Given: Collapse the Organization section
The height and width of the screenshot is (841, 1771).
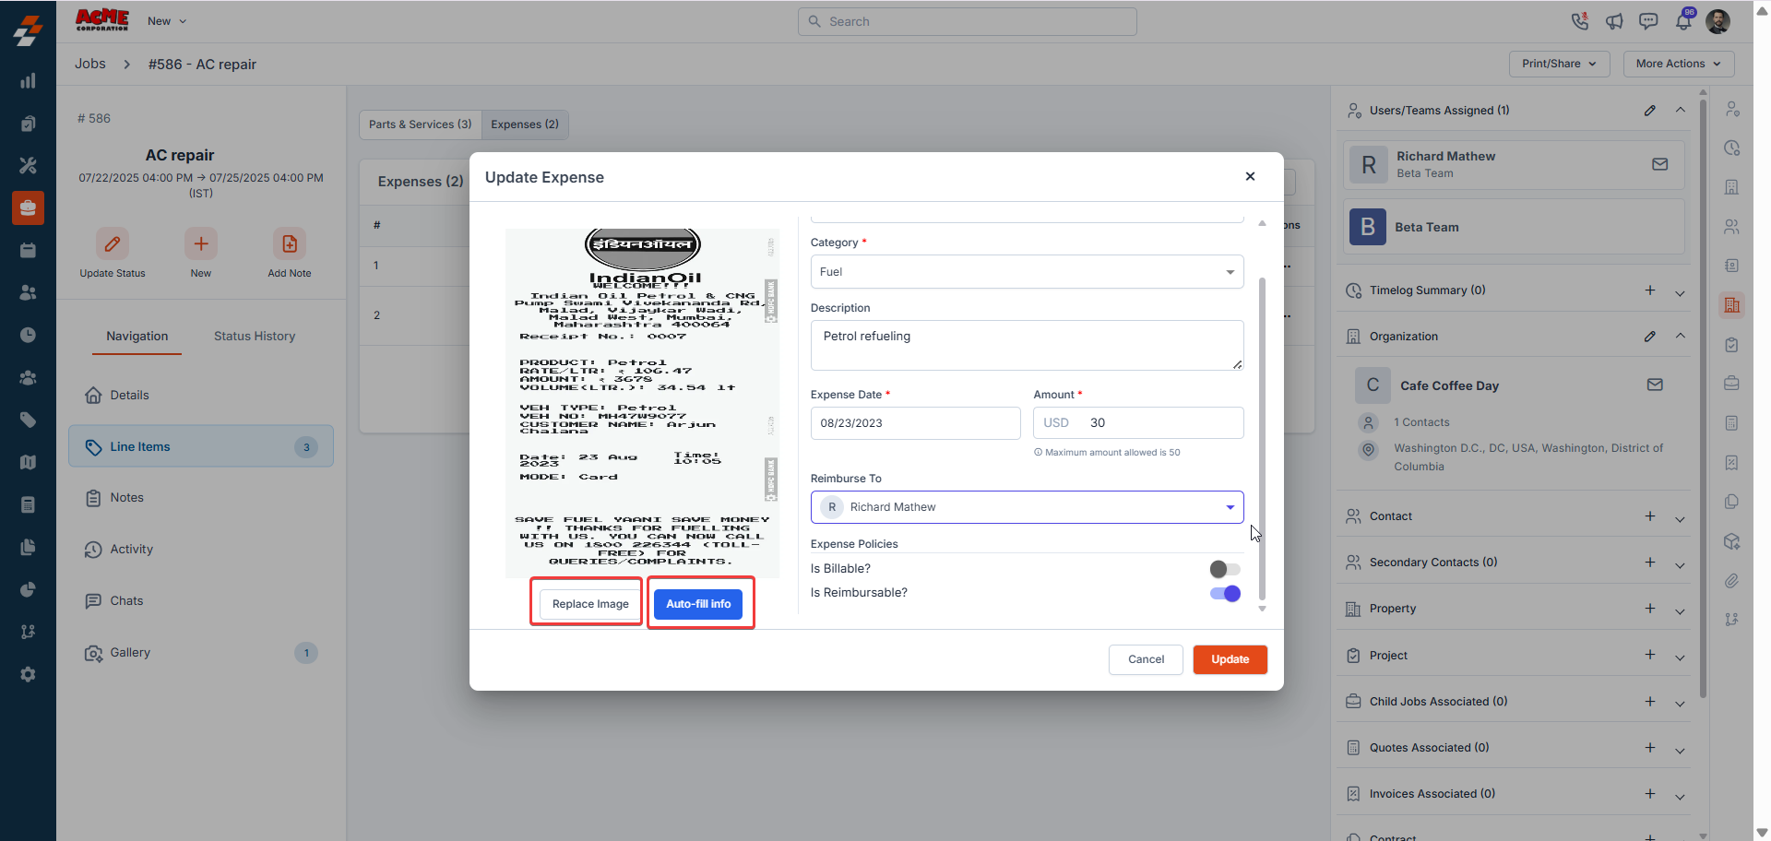Looking at the screenshot, I should 1680,337.
